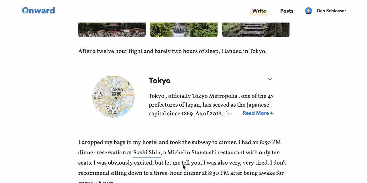Open the crowded shrine photo
Screen dimensions: 367x183
[112, 30]
